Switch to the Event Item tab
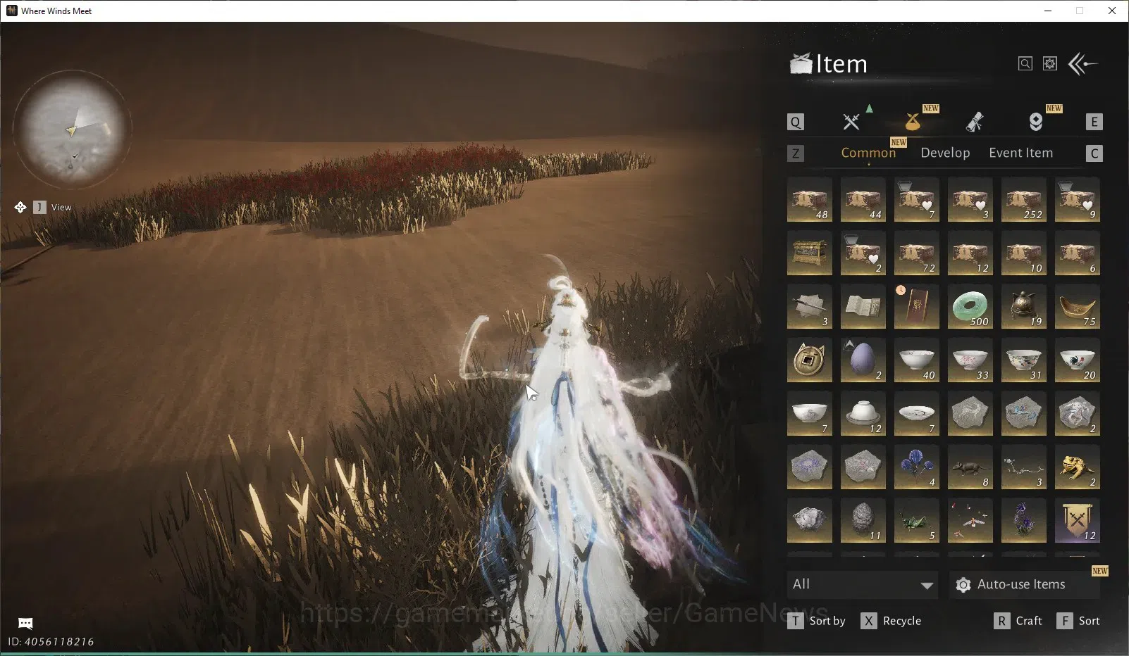This screenshot has width=1129, height=656. pyautogui.click(x=1020, y=153)
